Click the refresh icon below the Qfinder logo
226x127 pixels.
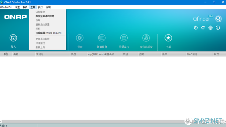coord(203,28)
